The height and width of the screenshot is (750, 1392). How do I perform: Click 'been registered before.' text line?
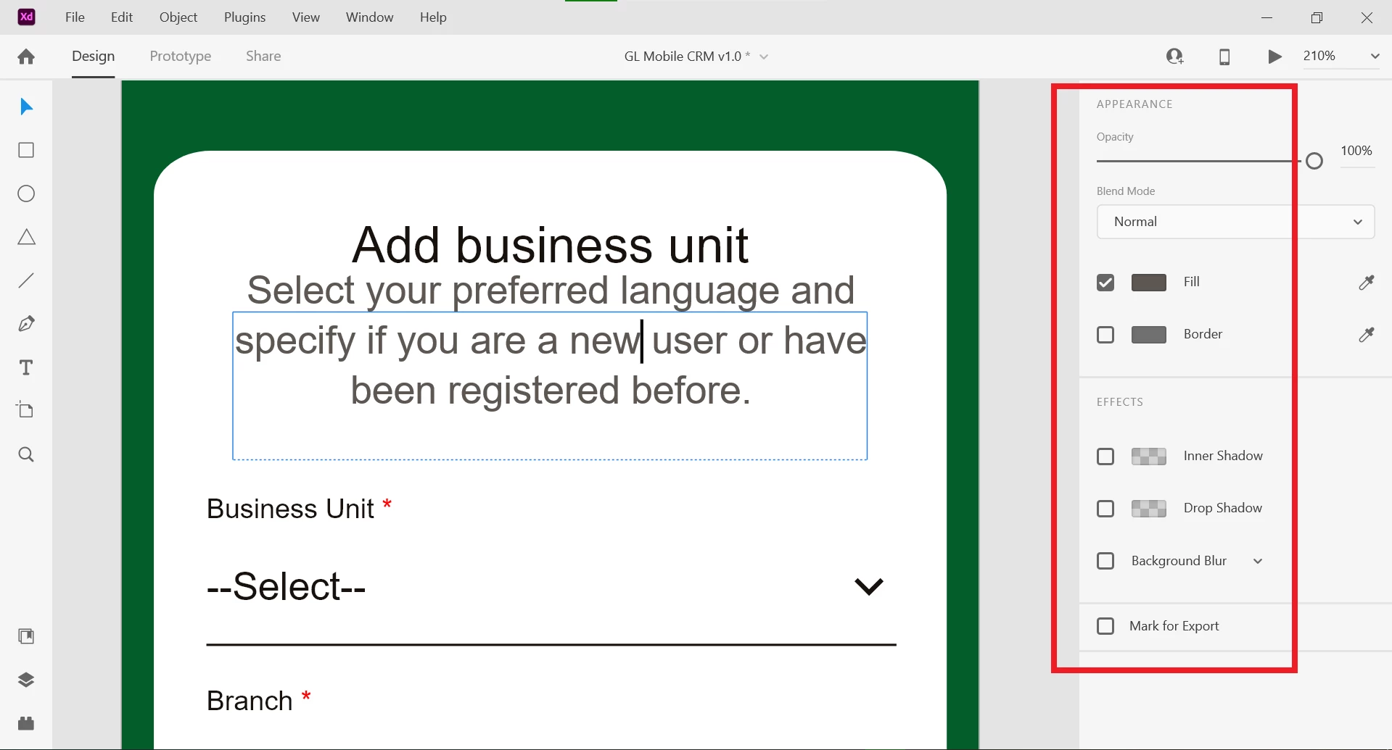[551, 391]
